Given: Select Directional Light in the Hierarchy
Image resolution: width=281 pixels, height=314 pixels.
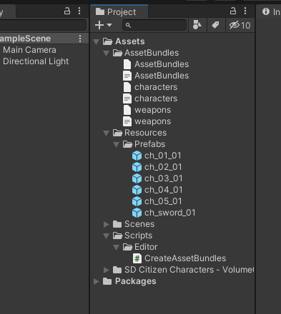Looking at the screenshot, I should [36, 61].
